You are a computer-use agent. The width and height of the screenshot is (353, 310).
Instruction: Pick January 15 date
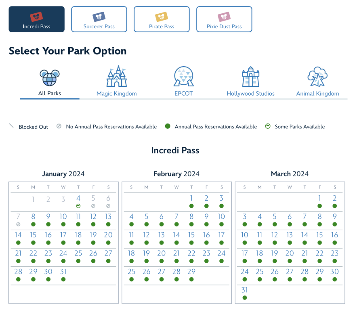(x=33, y=235)
